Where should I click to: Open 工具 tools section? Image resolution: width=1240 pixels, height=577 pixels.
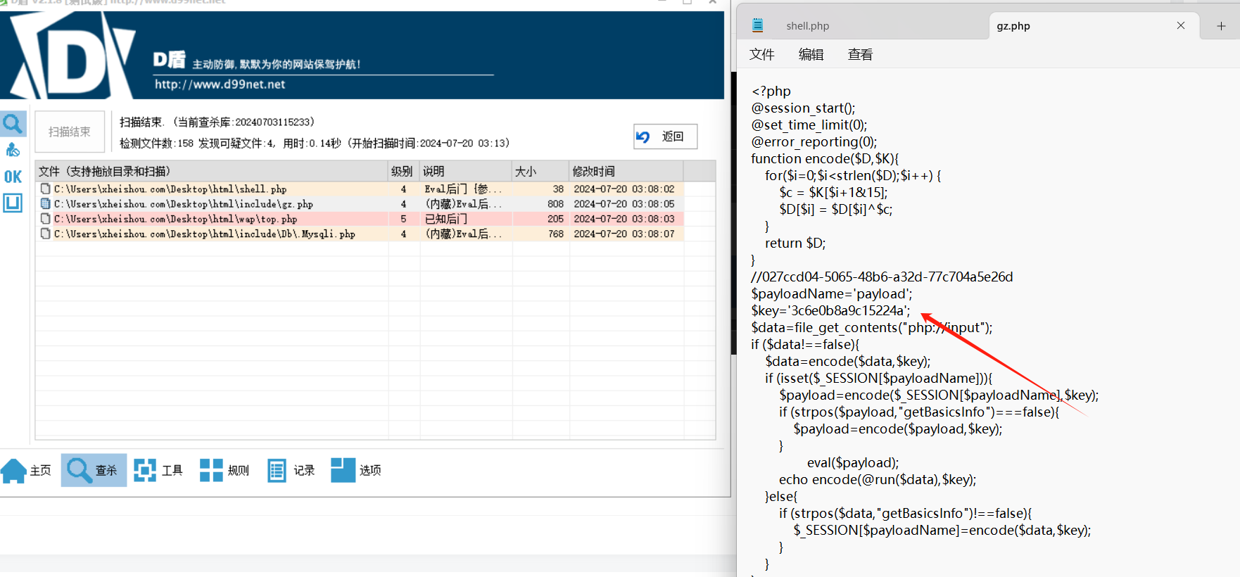pos(158,470)
